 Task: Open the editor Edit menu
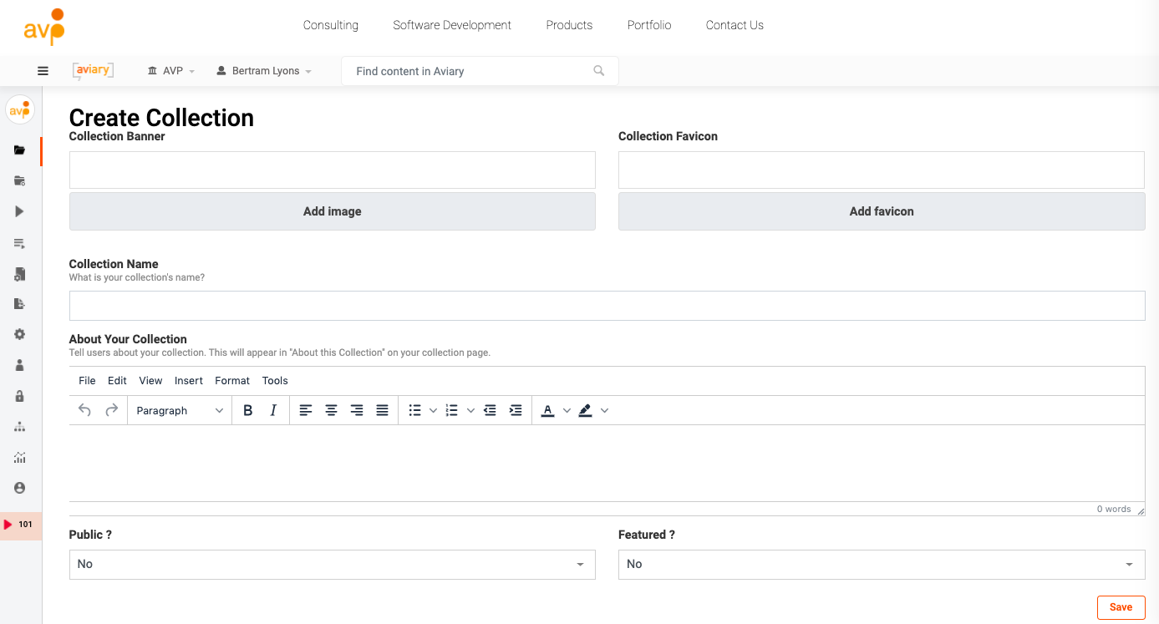[x=117, y=380]
